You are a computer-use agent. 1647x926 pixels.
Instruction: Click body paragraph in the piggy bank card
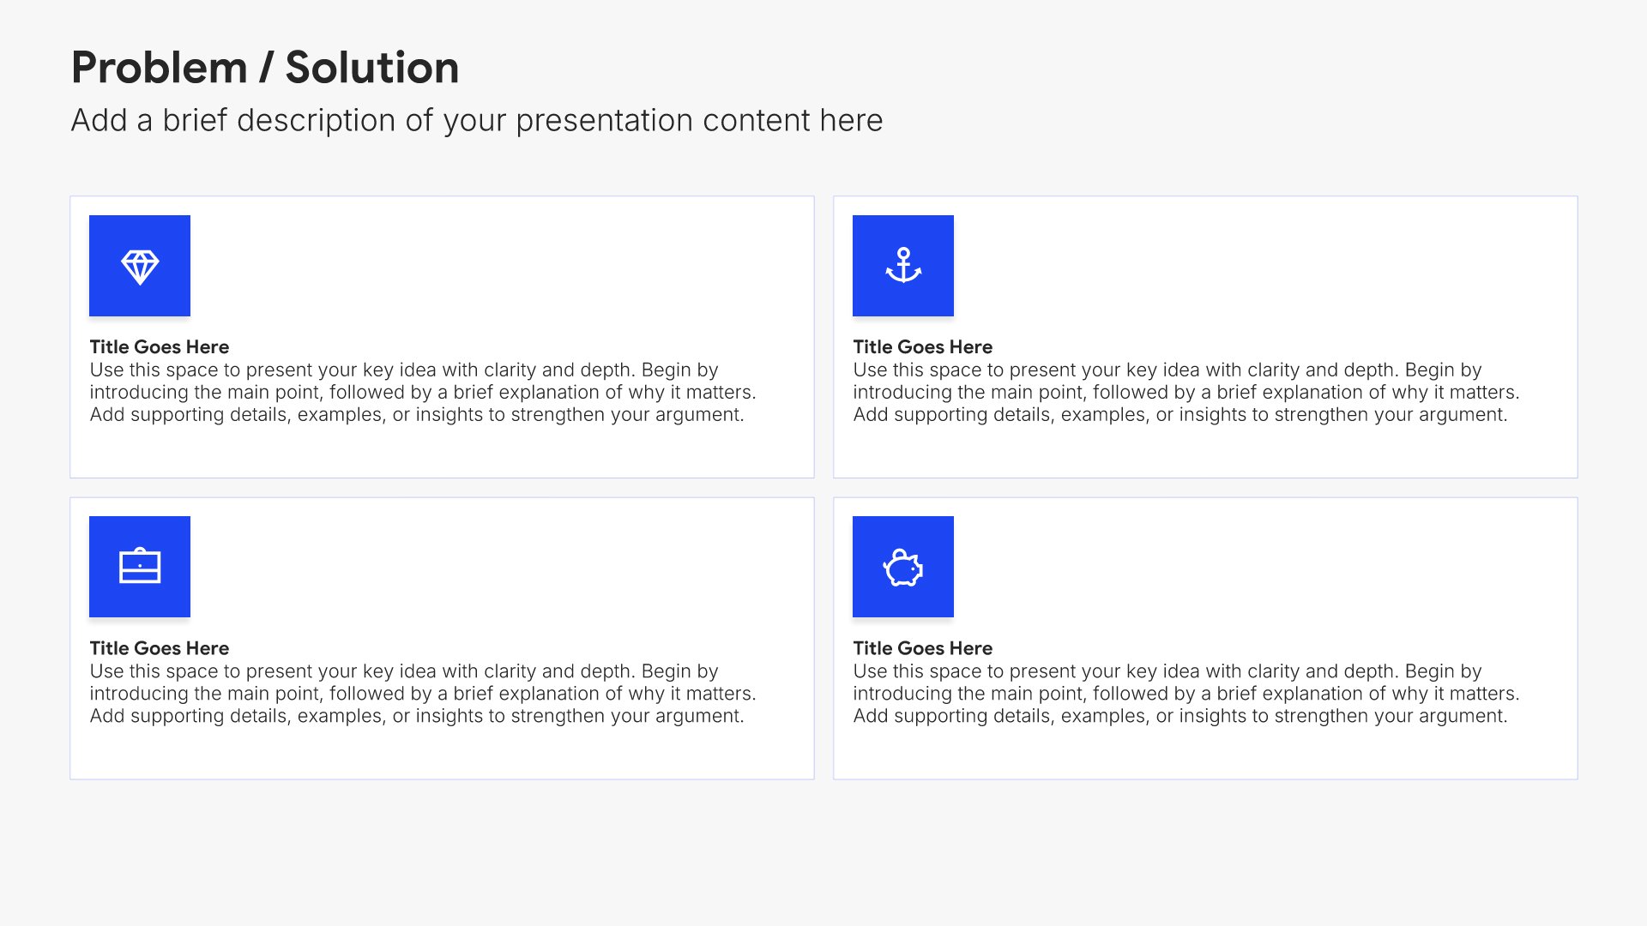point(1186,694)
